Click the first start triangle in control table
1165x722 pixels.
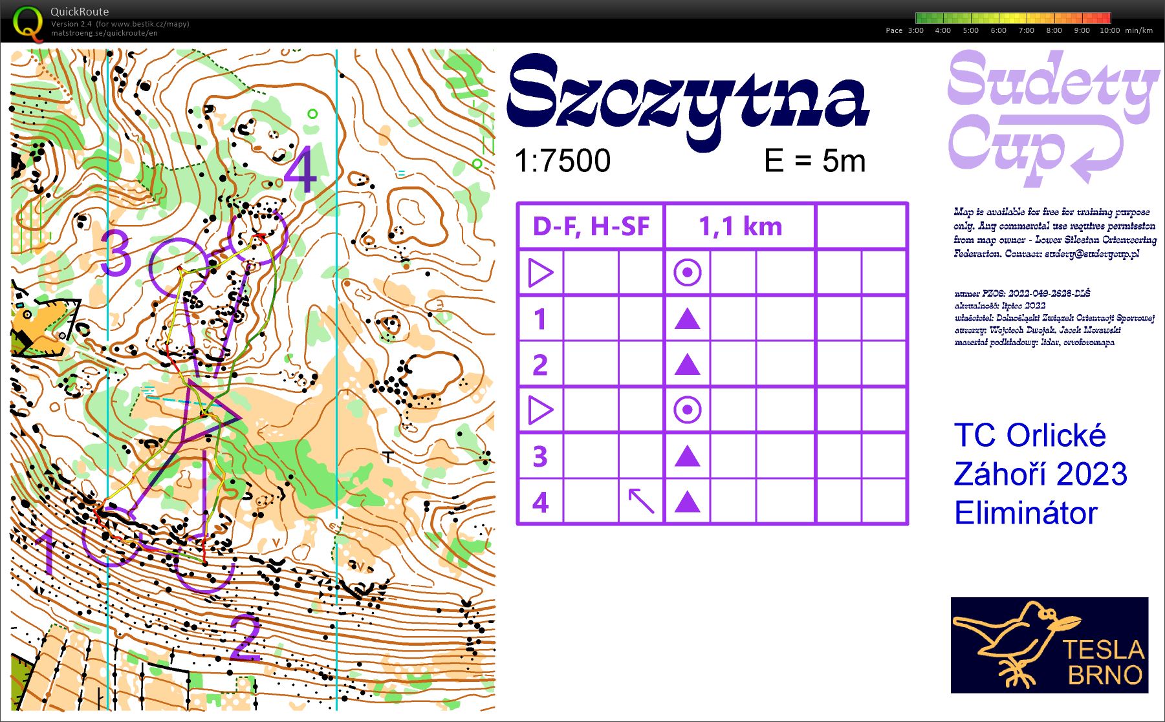point(541,273)
